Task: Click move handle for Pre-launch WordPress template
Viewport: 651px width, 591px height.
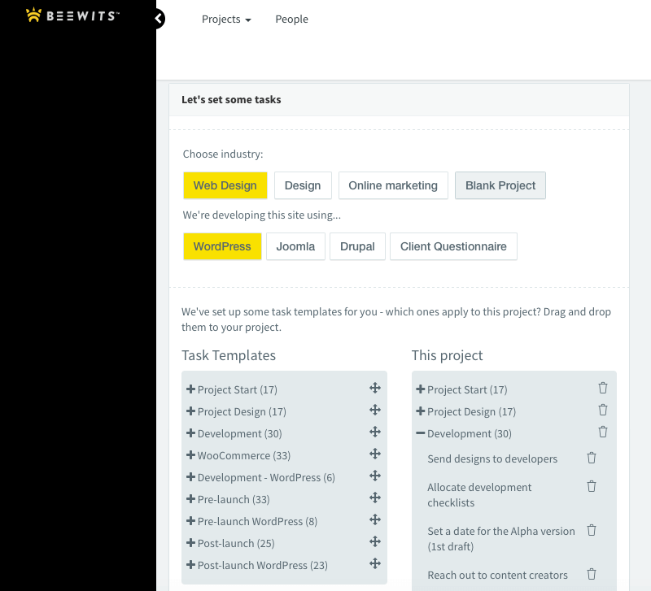Action: coord(375,520)
